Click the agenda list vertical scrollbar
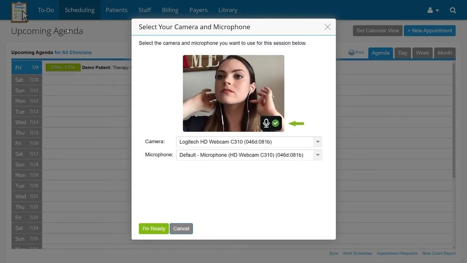 (454, 121)
